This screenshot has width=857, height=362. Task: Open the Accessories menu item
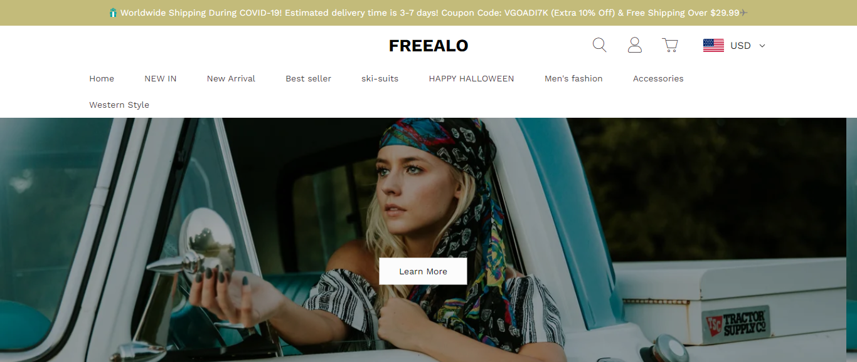tap(658, 78)
